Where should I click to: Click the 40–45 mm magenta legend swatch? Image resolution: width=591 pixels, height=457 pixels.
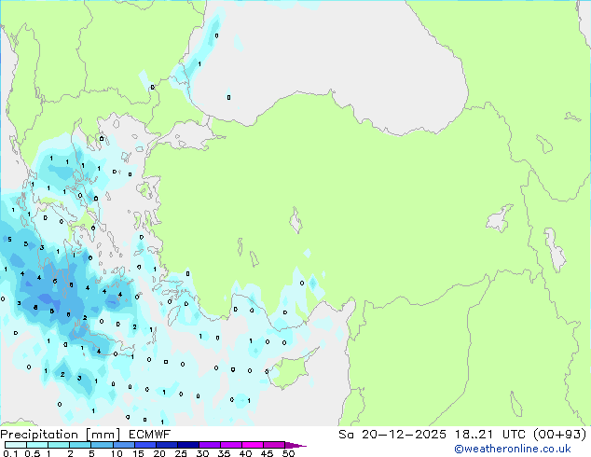pos(253,445)
